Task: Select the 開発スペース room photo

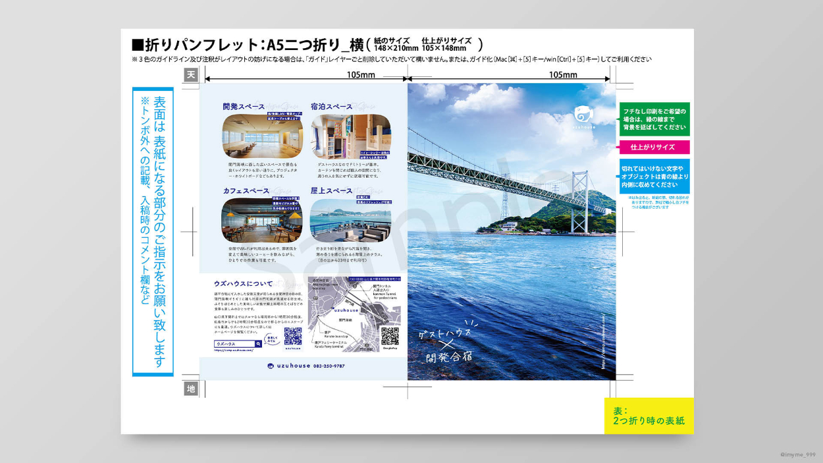Action: tap(262, 136)
